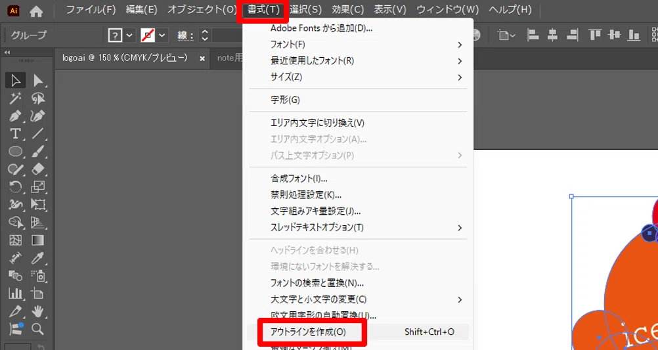The image size is (658, 350).
Task: Open the 編集(E) menu
Action: (141, 10)
